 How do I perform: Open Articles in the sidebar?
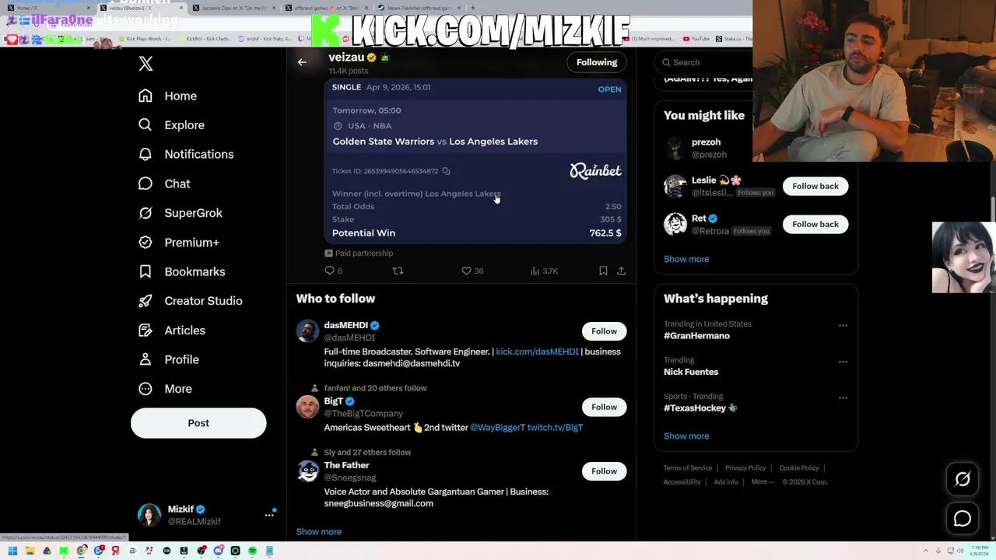tap(171, 331)
